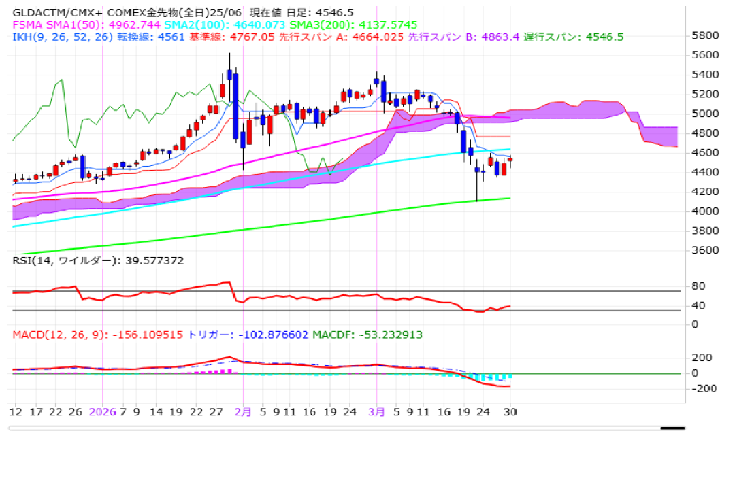This screenshot has width=735, height=478.
Task: Click the last date label 30 on axis
Action: tap(510, 412)
